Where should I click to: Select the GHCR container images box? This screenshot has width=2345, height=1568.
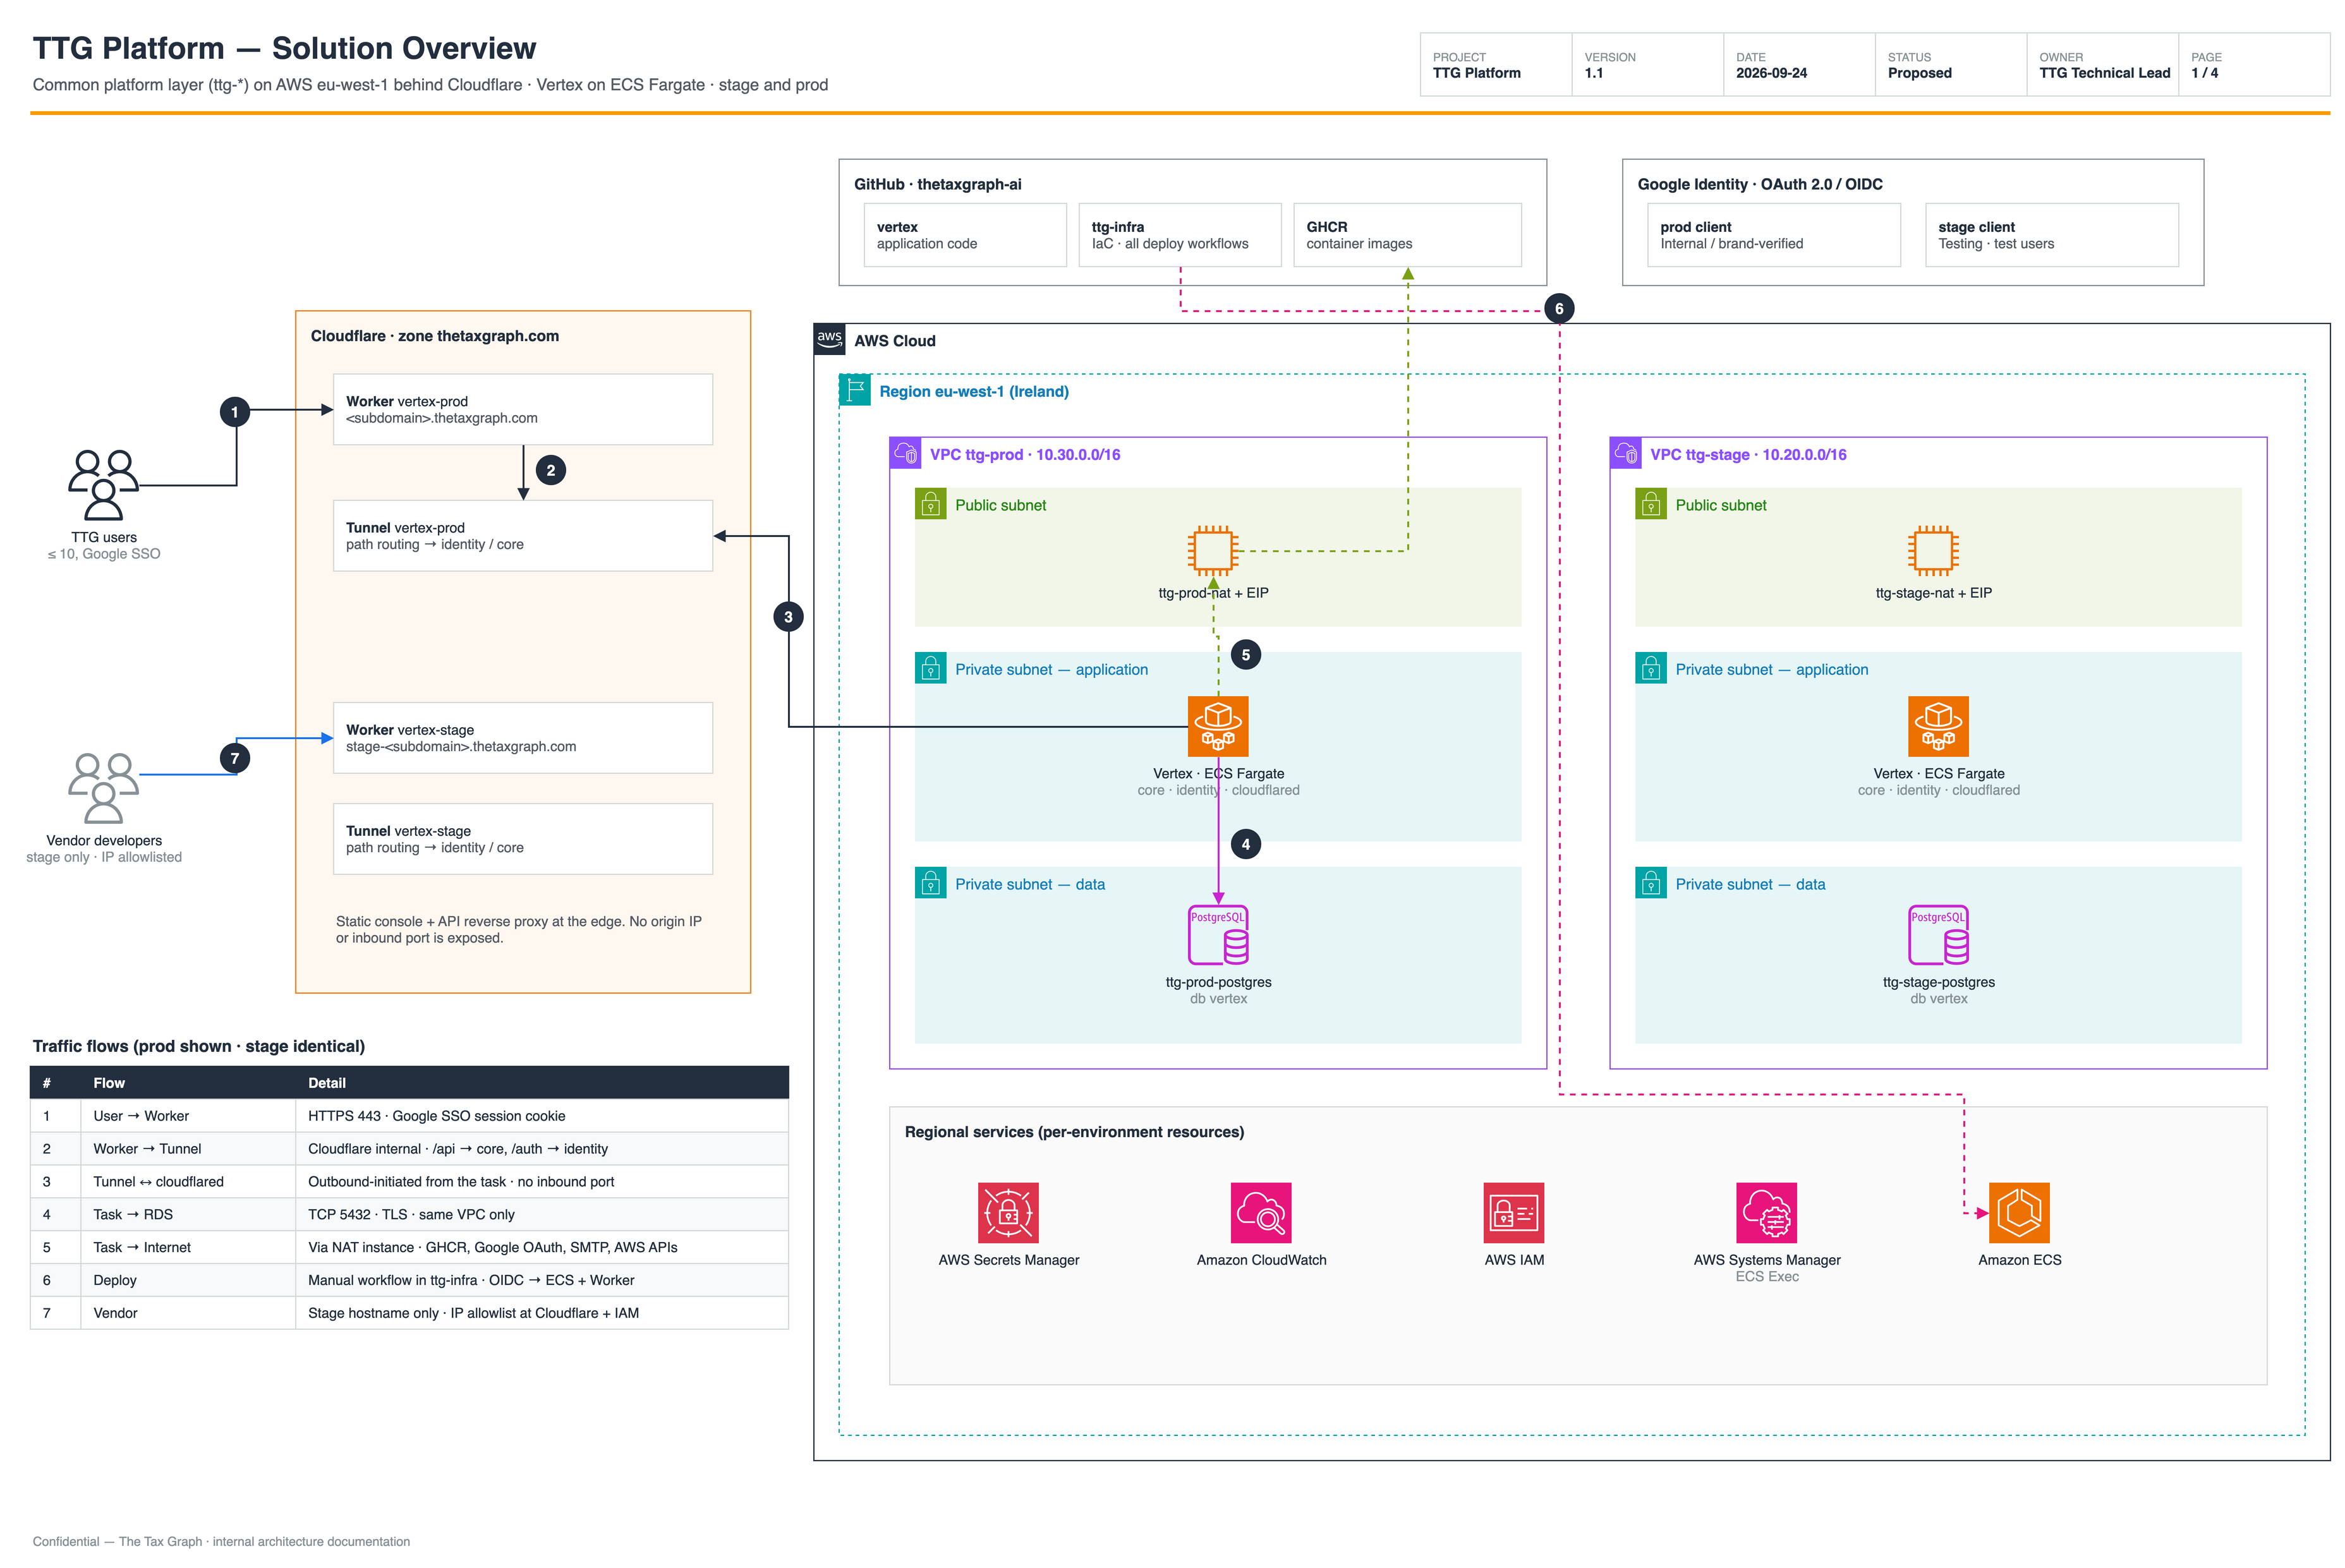click(x=1408, y=235)
